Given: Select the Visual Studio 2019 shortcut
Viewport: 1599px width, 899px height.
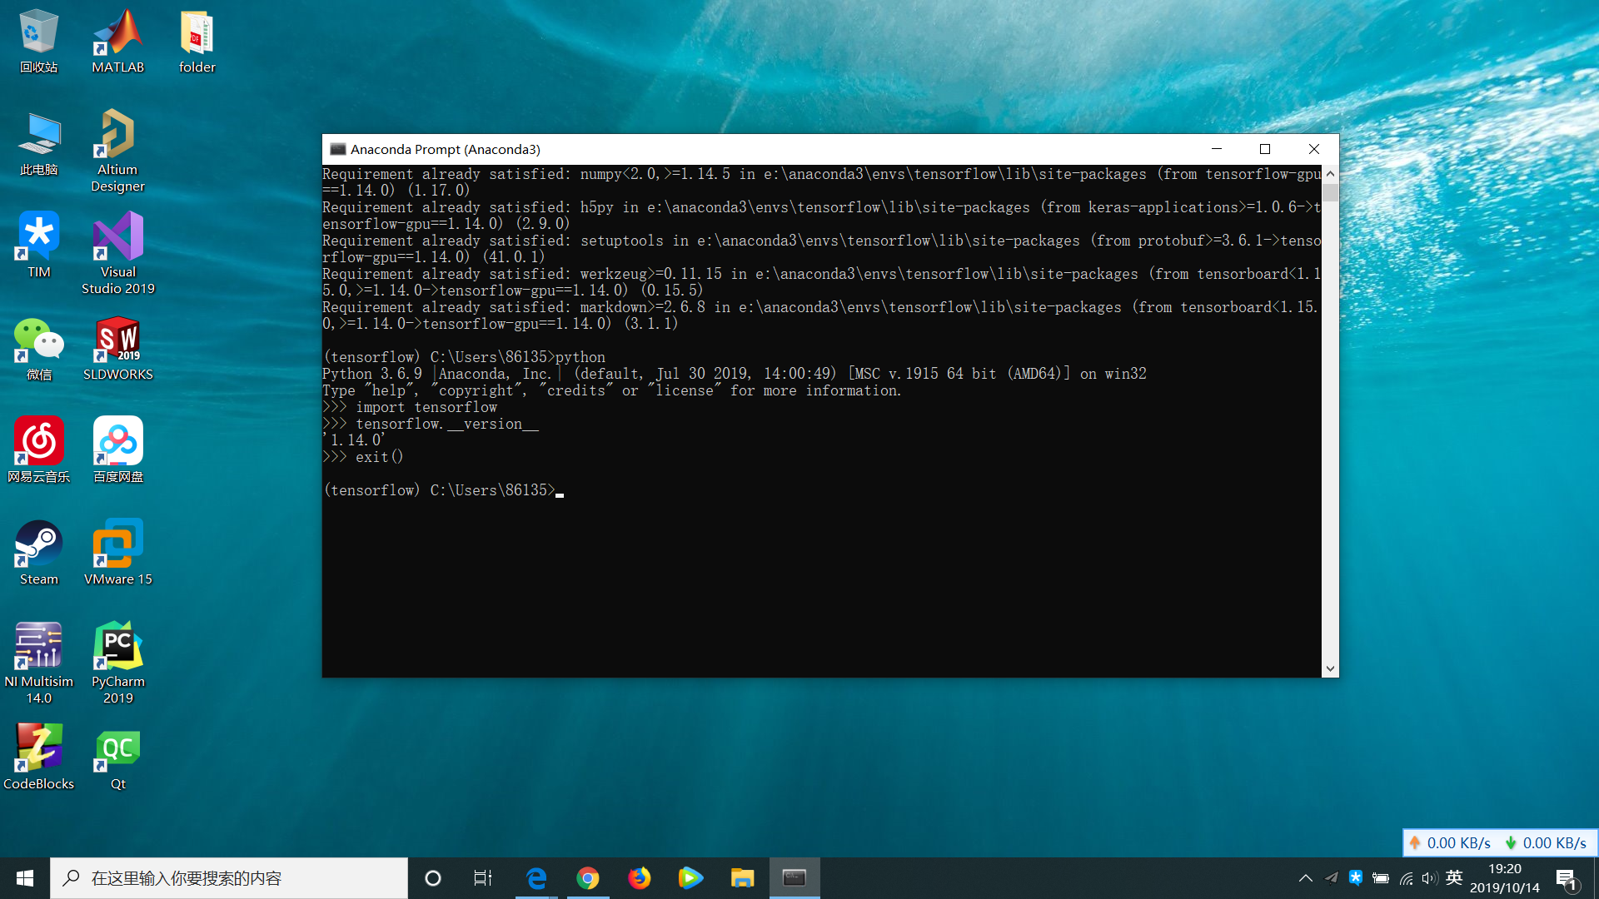Looking at the screenshot, I should pos(117,237).
